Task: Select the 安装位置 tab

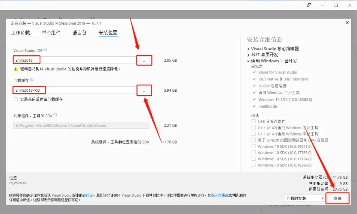Action: 108,33
